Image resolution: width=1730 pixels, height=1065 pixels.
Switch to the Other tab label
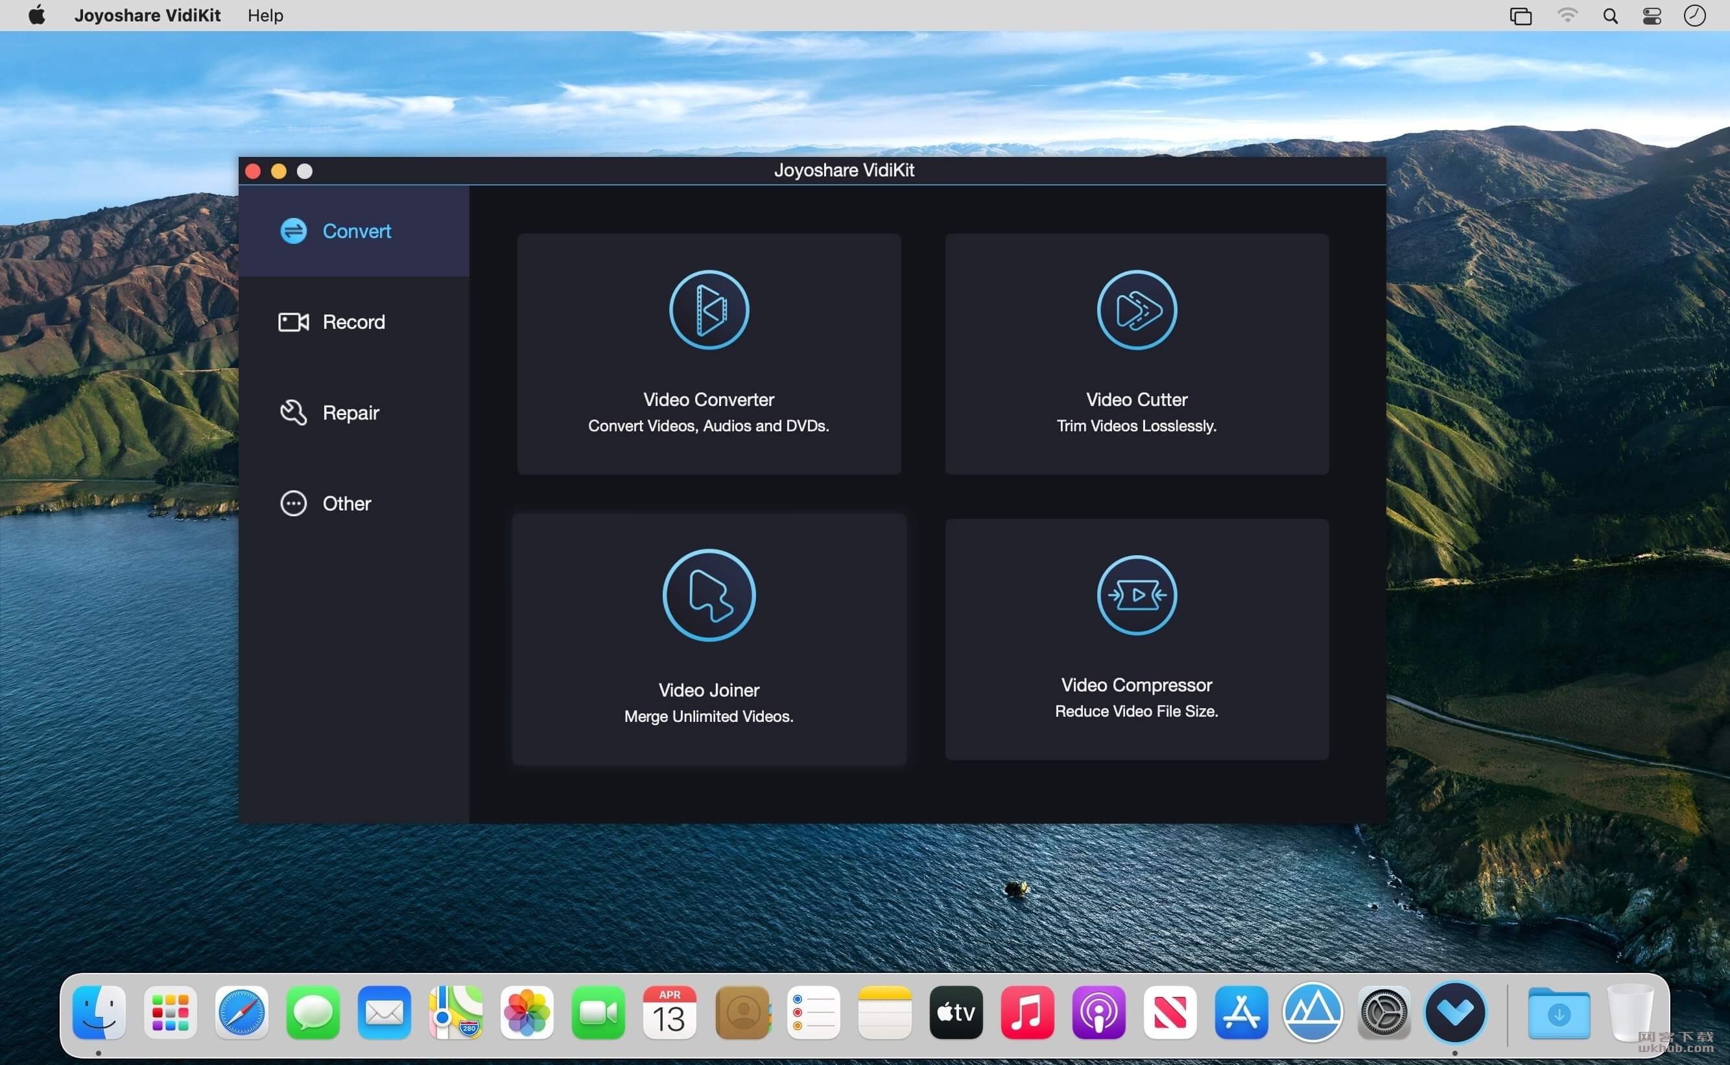click(x=346, y=503)
